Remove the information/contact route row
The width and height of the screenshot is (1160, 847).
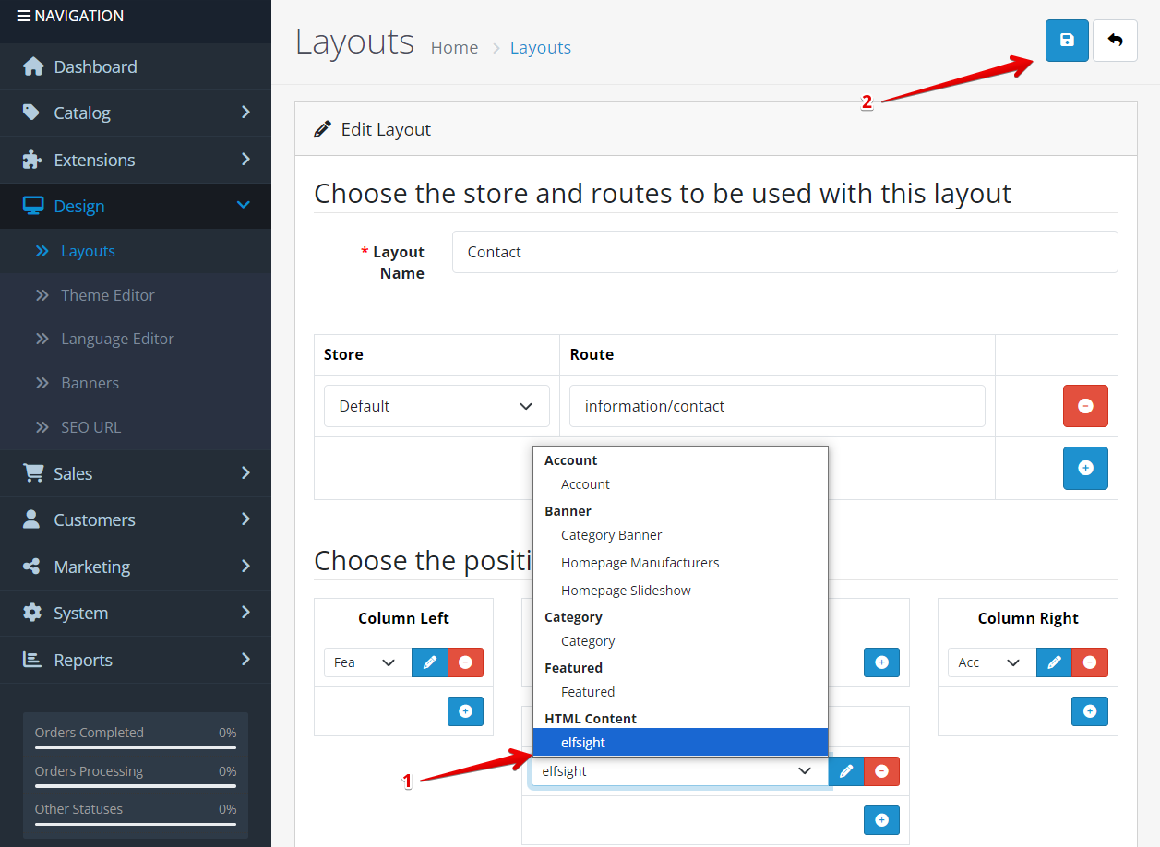[1085, 406]
